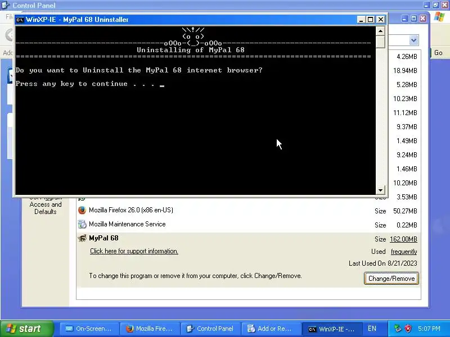The image size is (450, 337).
Task: Open the MyPal 68 support information link
Action: tap(134, 251)
